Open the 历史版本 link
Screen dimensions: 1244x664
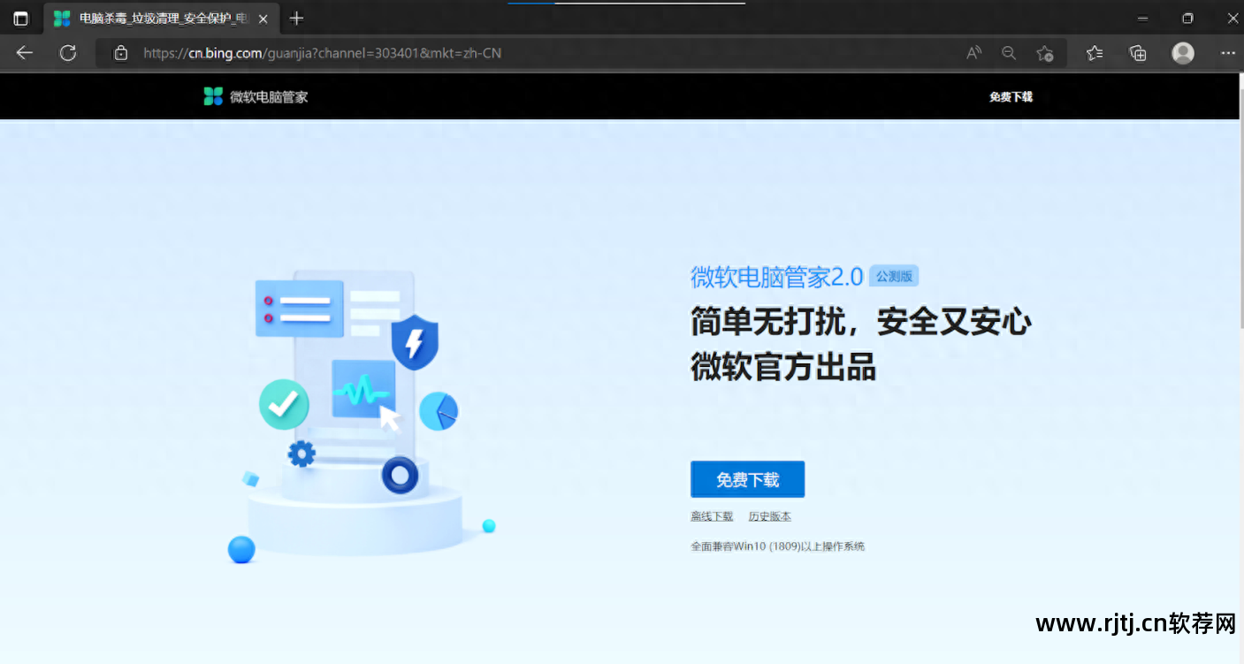pos(769,515)
